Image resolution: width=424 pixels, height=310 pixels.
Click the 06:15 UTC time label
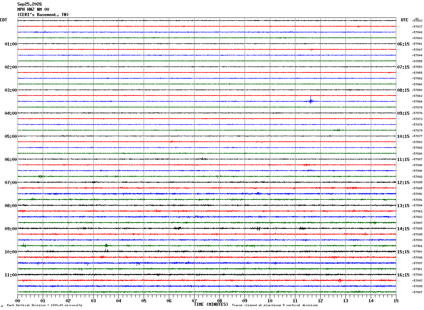pos(403,44)
